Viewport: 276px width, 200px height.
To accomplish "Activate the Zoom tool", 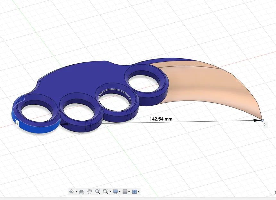I will pyautogui.click(x=97, y=191).
